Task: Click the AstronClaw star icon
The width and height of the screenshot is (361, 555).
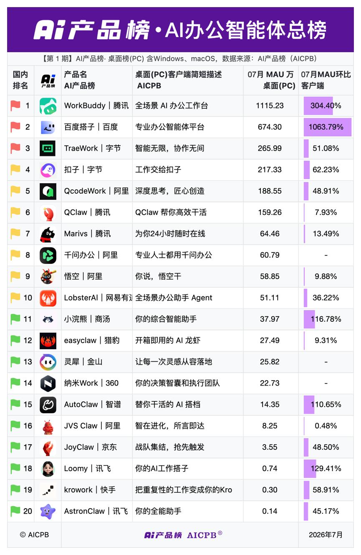Action: (x=48, y=512)
